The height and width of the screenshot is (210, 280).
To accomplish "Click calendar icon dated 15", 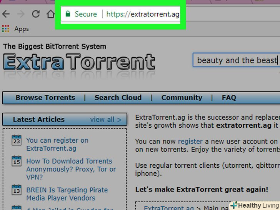I will point(17,161).
